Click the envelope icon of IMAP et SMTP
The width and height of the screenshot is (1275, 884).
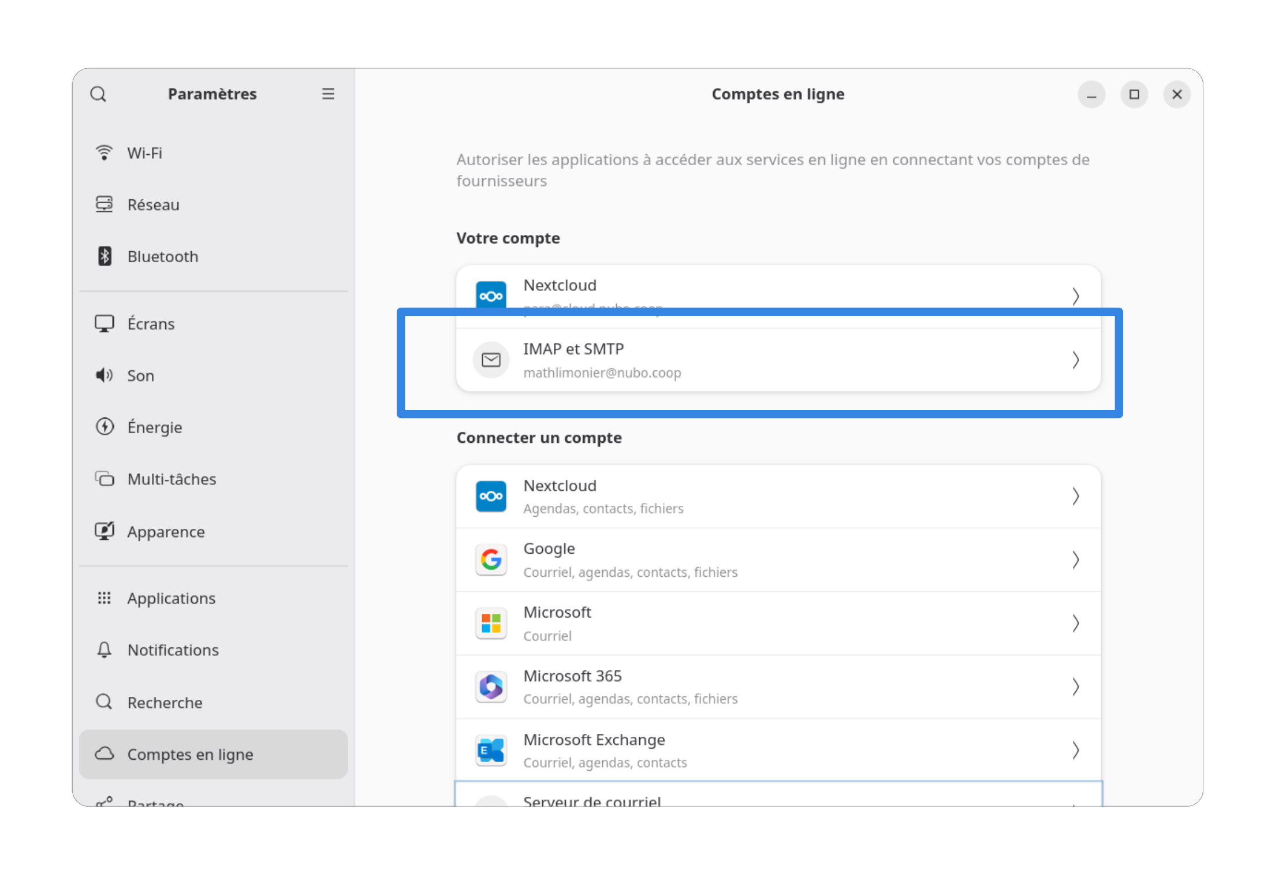tap(491, 360)
